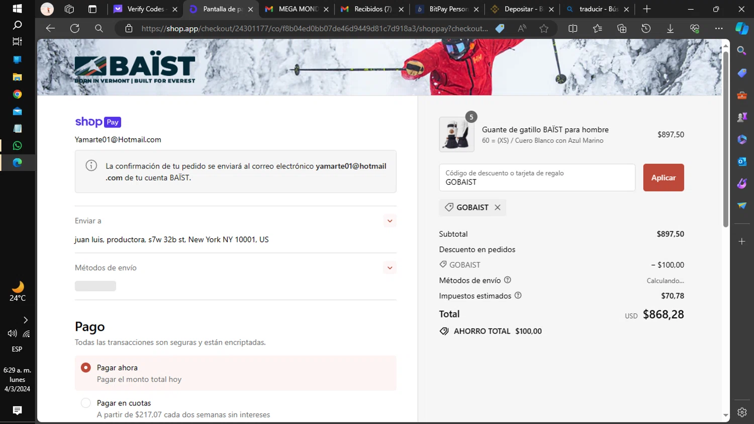Open Outlook in the Edge sidebar
Image resolution: width=754 pixels, height=424 pixels.
[x=742, y=161]
